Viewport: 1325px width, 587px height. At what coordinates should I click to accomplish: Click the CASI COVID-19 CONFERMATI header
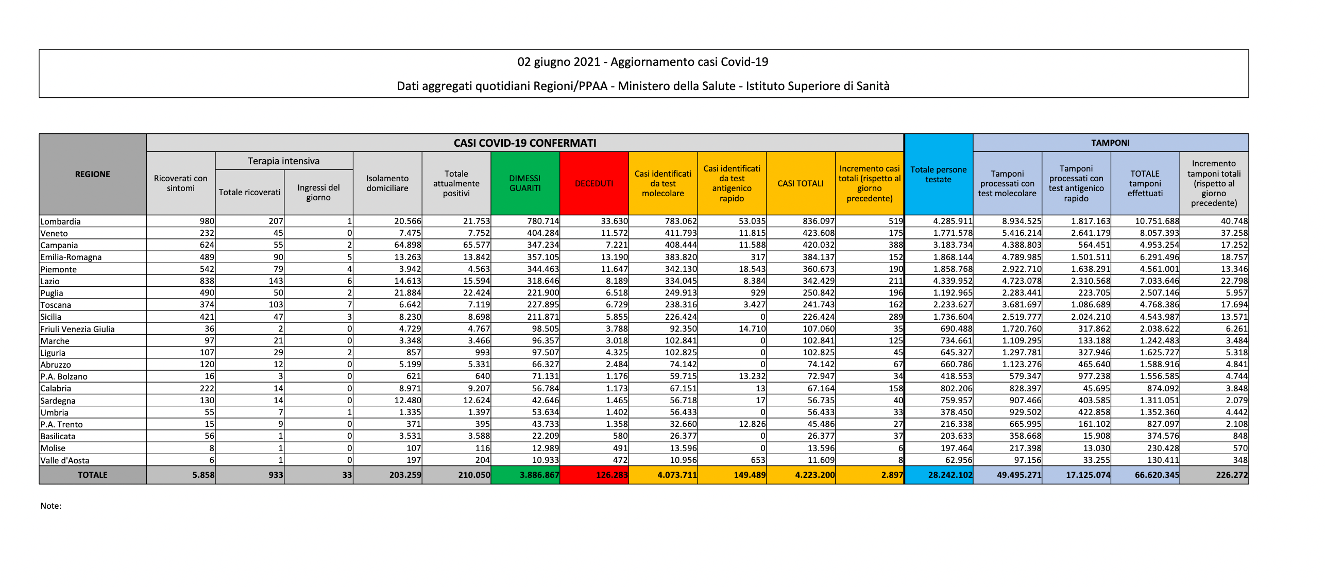(524, 143)
